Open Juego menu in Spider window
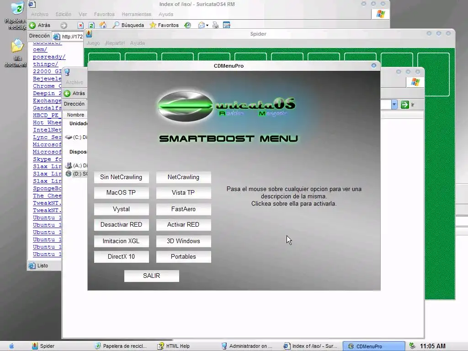The height and width of the screenshot is (351, 468). tap(93, 43)
